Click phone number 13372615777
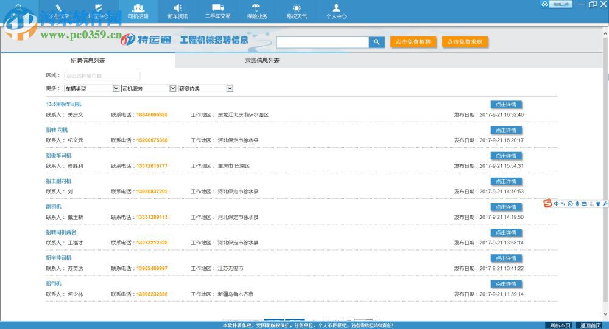The width and height of the screenshot is (609, 329). 152,165
